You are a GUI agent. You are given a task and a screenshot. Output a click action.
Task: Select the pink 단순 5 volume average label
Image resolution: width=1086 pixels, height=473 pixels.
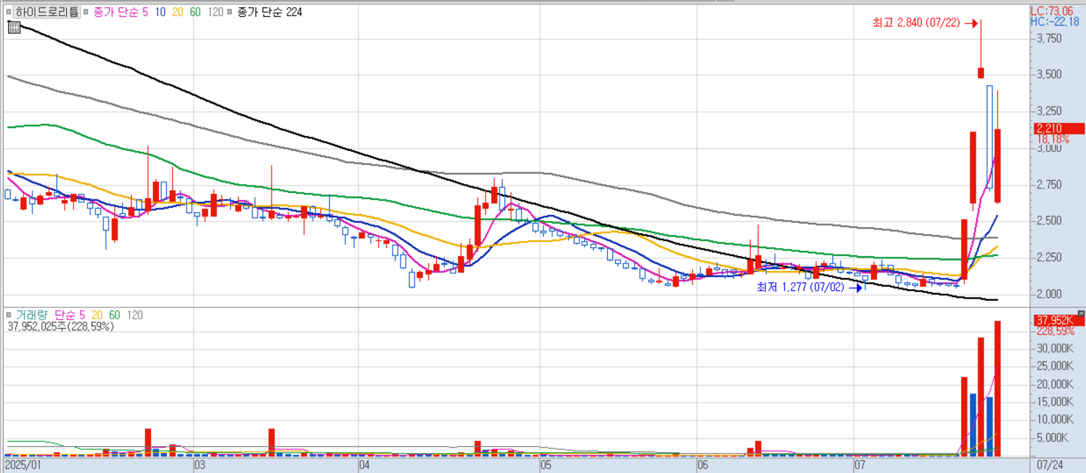[x=70, y=315]
